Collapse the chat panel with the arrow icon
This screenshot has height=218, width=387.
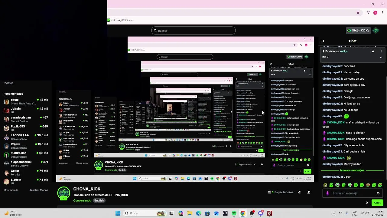coord(322,41)
